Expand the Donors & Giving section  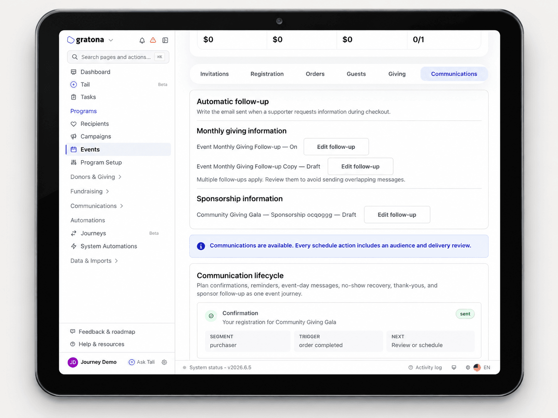96,177
